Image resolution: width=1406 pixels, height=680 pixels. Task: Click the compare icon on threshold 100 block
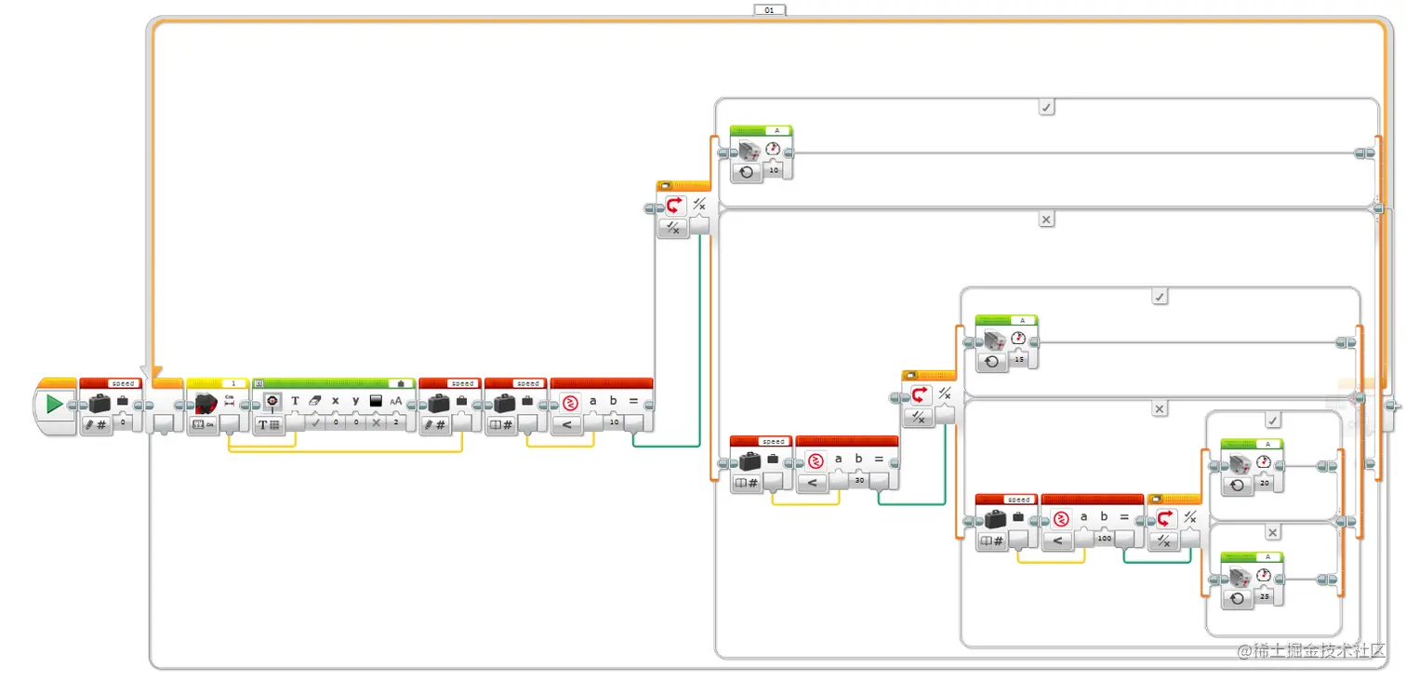1060,518
